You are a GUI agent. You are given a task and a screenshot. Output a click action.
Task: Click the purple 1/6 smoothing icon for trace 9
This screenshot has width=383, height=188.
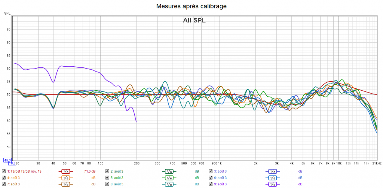pyautogui.click(x=272, y=184)
